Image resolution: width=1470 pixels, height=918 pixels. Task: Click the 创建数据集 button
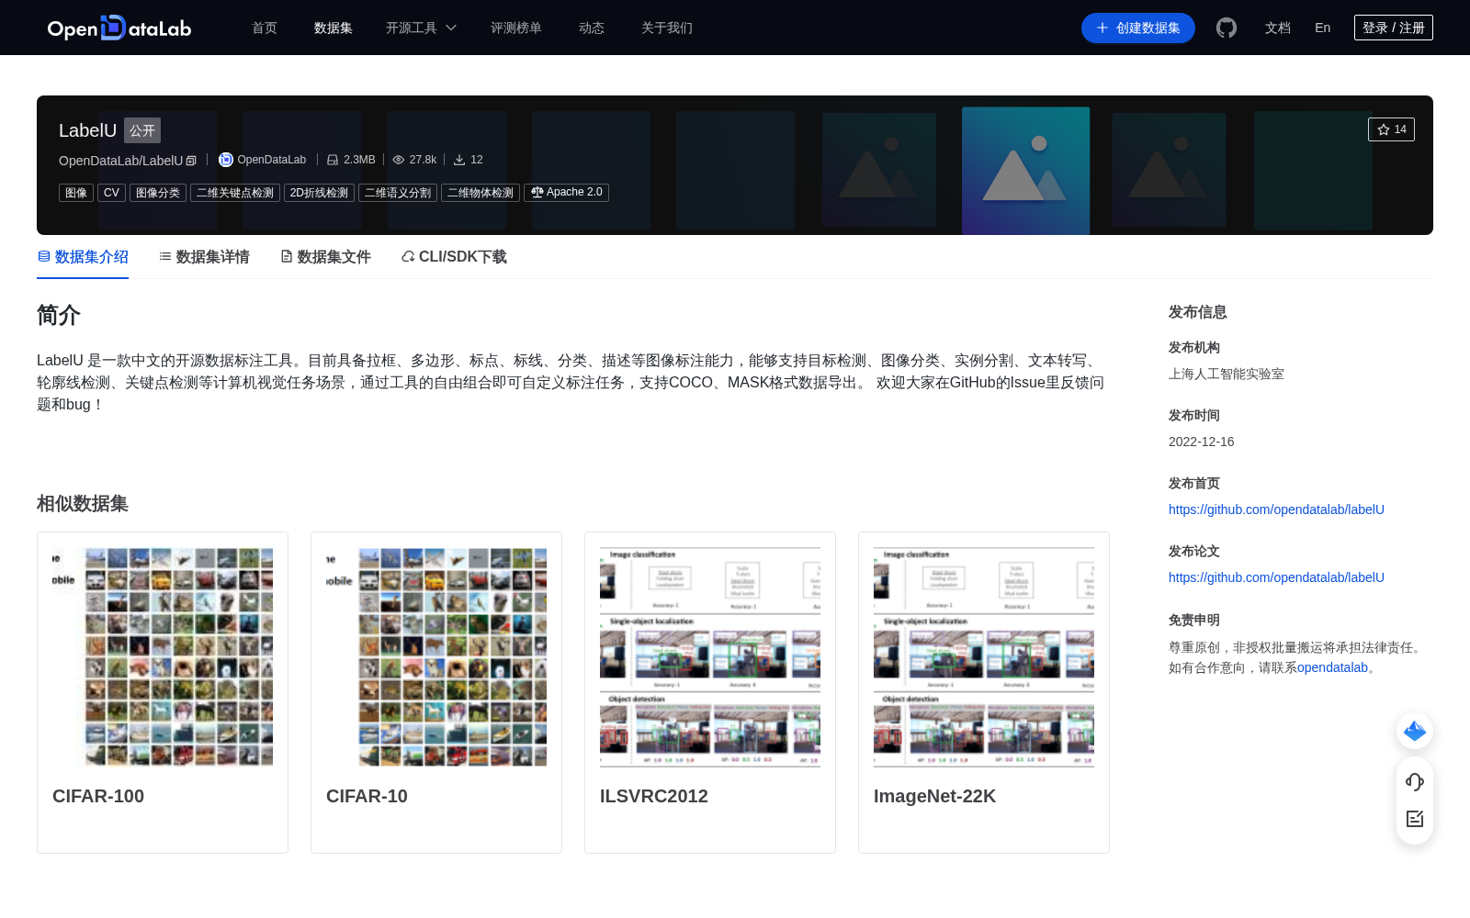[1138, 28]
